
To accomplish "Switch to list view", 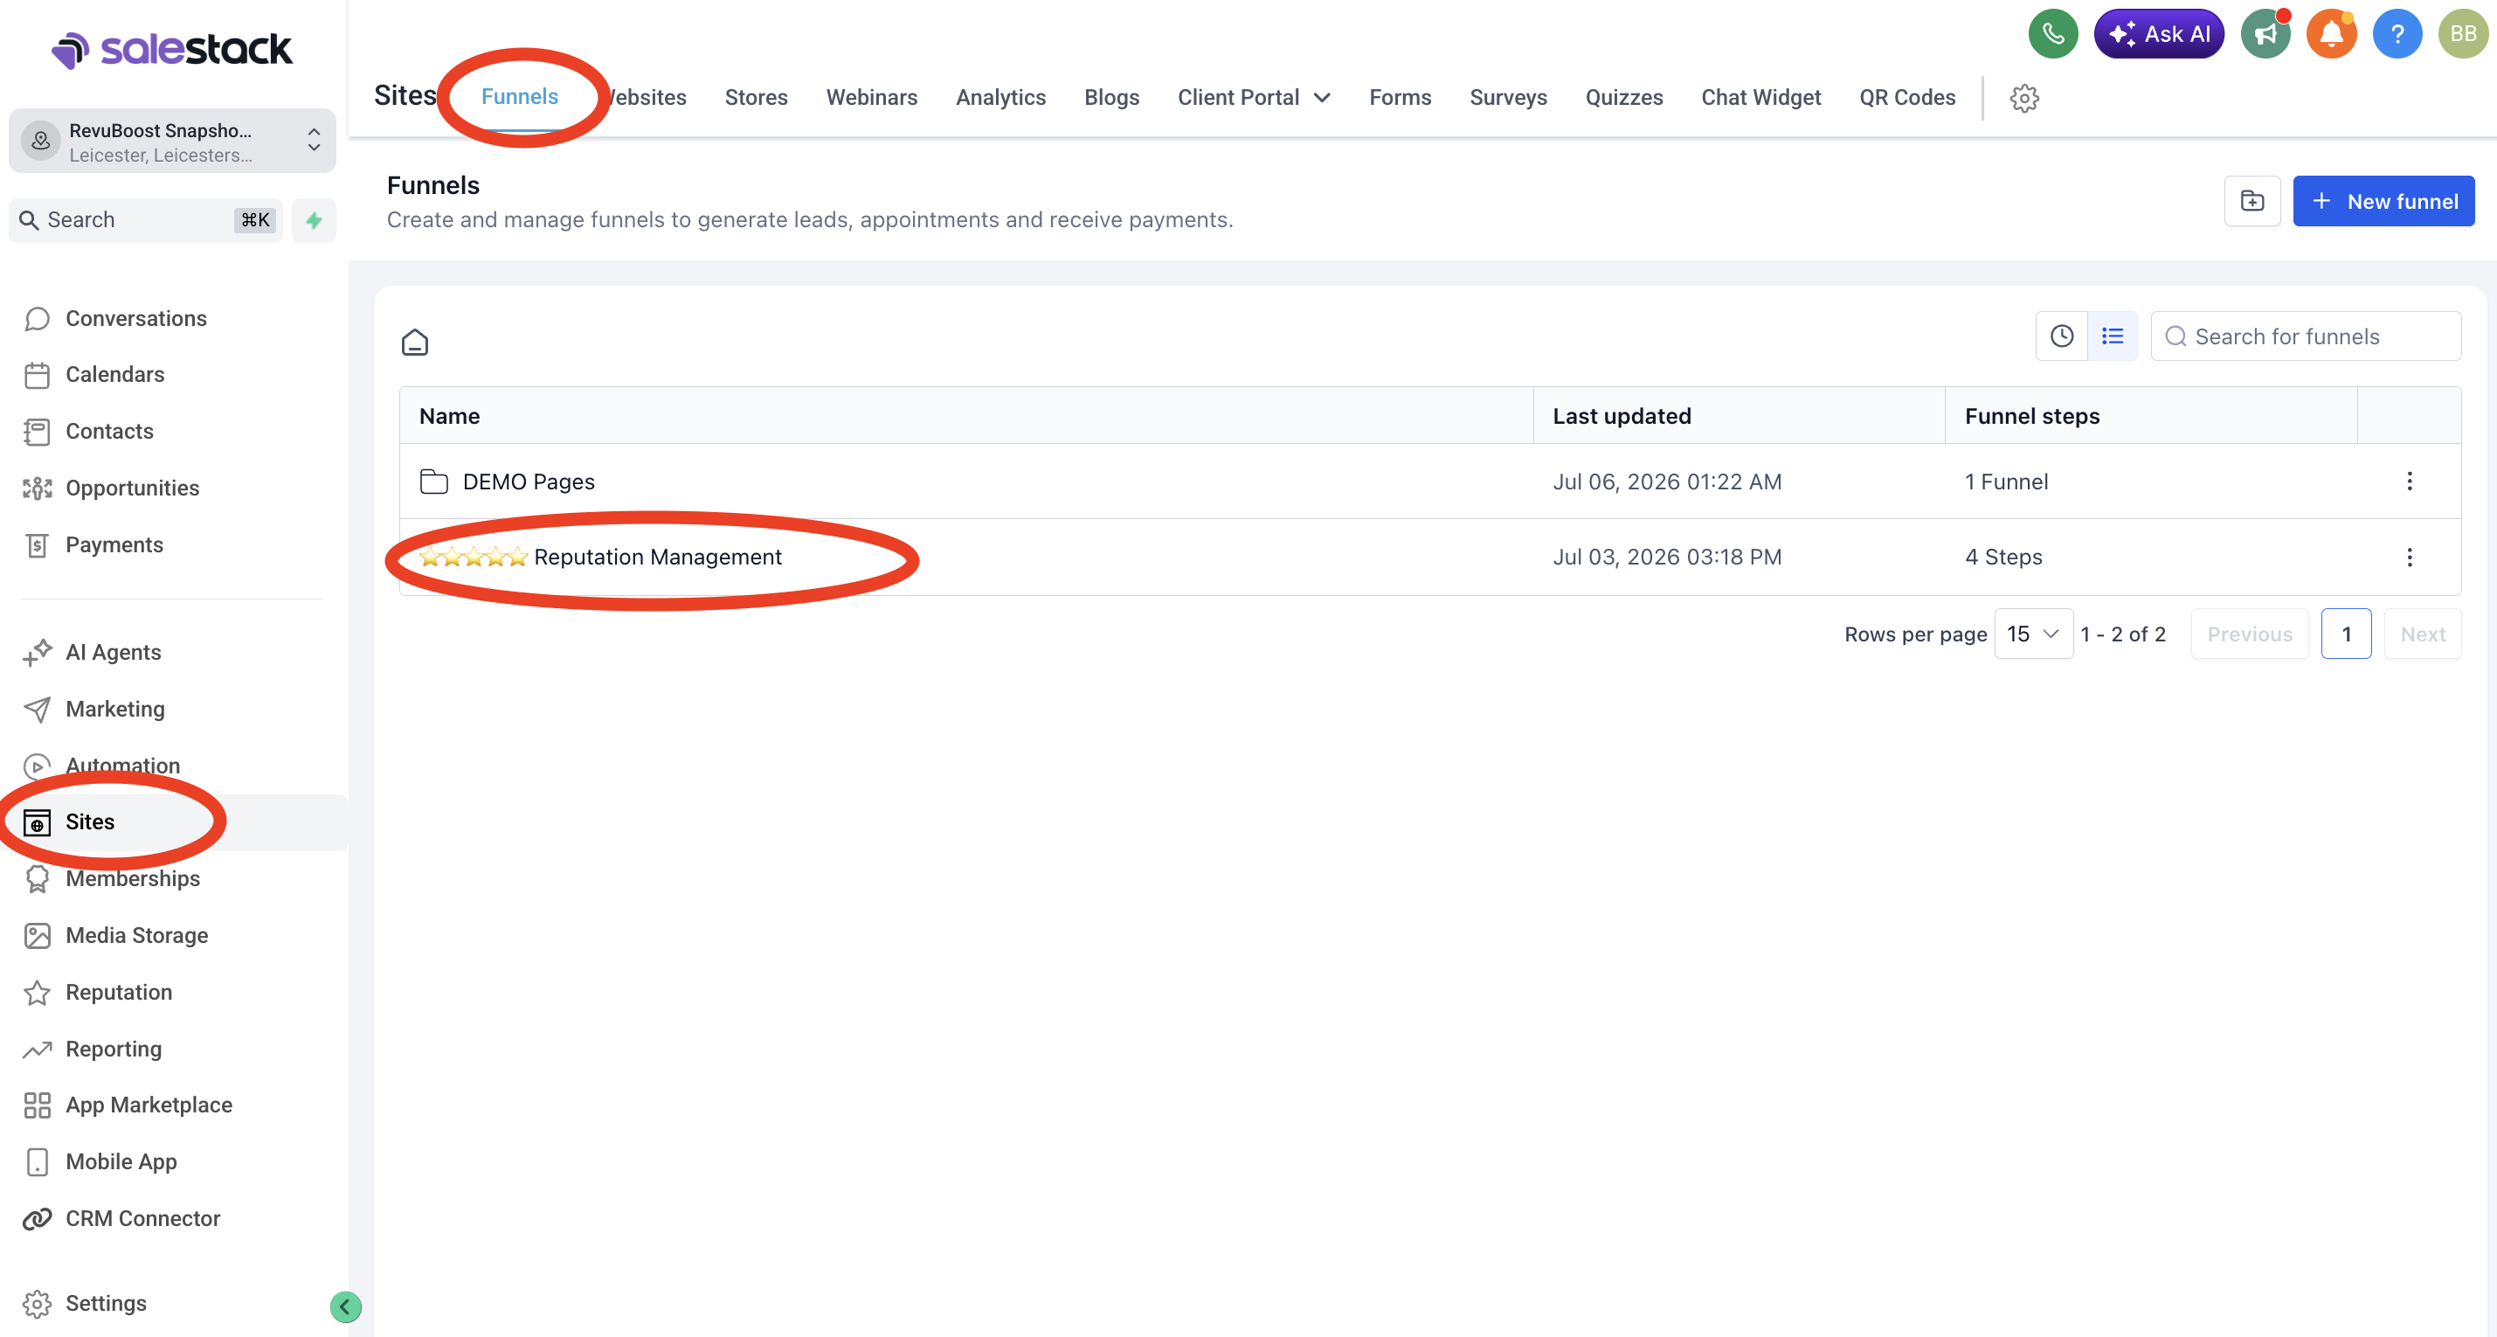I will (2113, 336).
